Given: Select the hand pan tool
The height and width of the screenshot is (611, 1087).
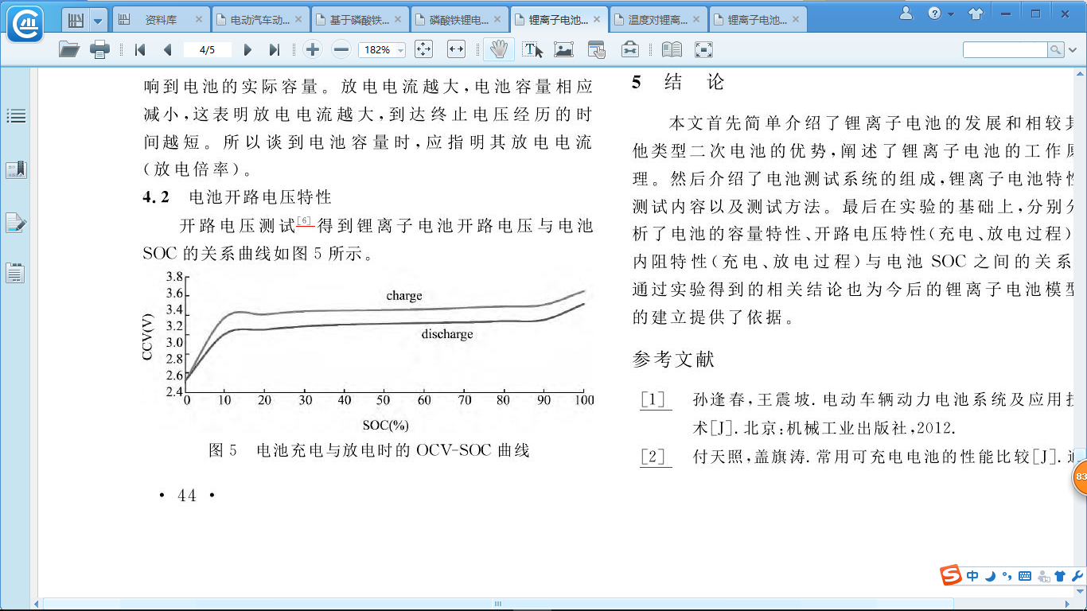Looking at the screenshot, I should pos(499,49).
